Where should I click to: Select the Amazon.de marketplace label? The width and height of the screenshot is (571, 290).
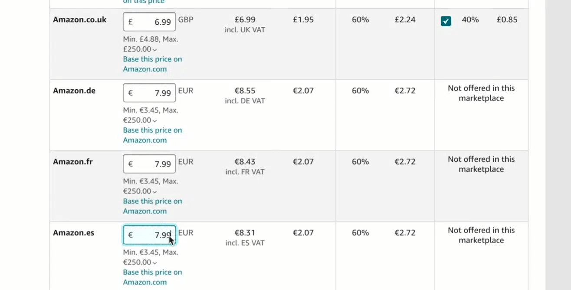tap(74, 91)
